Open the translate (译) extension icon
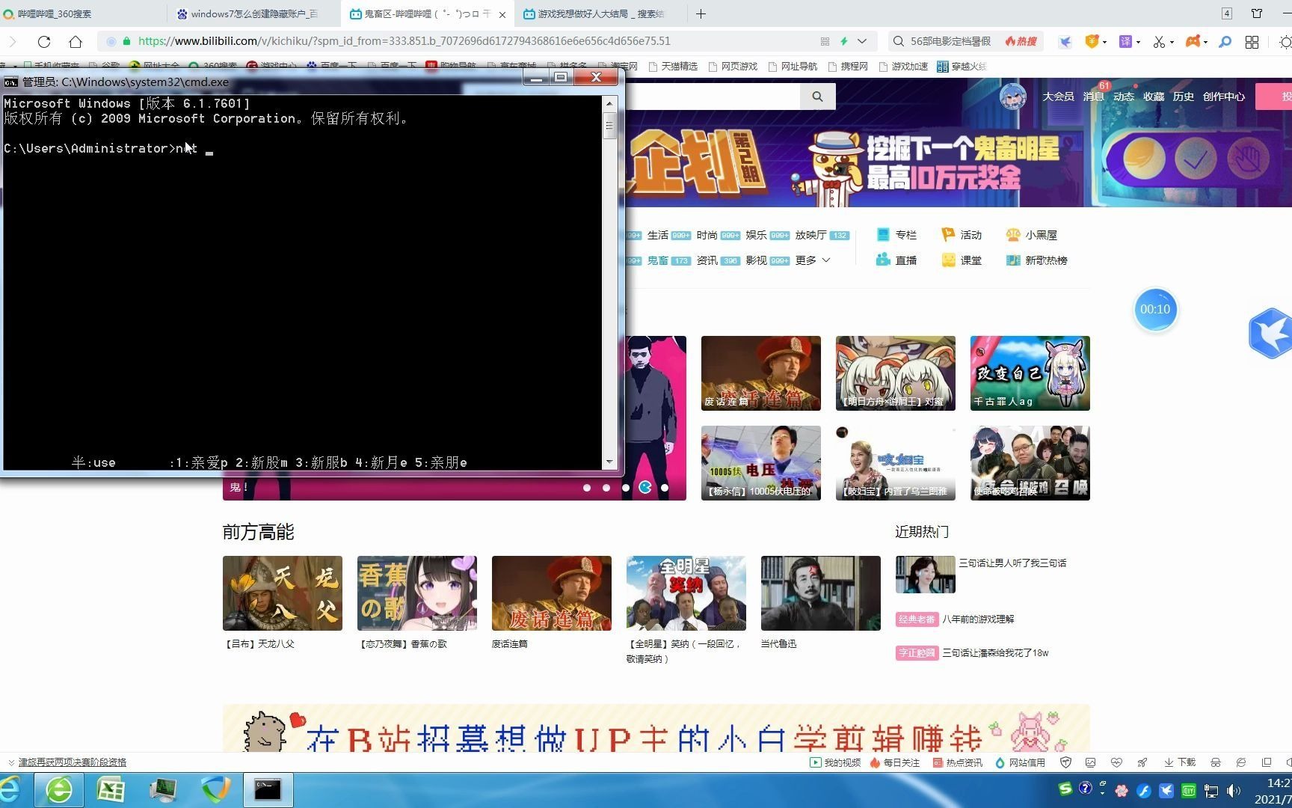Viewport: 1292px width, 808px height. (1124, 41)
